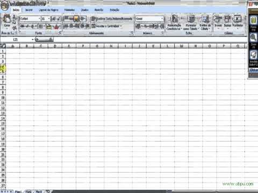Click the Cut scissors icon
The image size is (258, 193).
(15, 17)
